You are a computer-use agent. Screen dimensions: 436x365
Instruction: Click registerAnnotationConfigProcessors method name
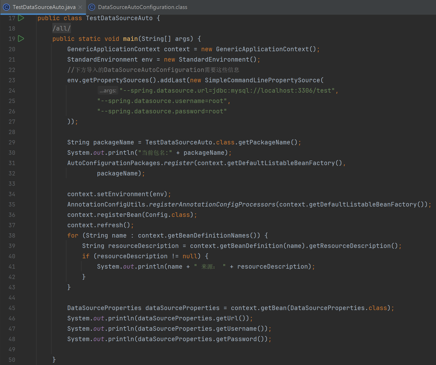click(x=212, y=205)
